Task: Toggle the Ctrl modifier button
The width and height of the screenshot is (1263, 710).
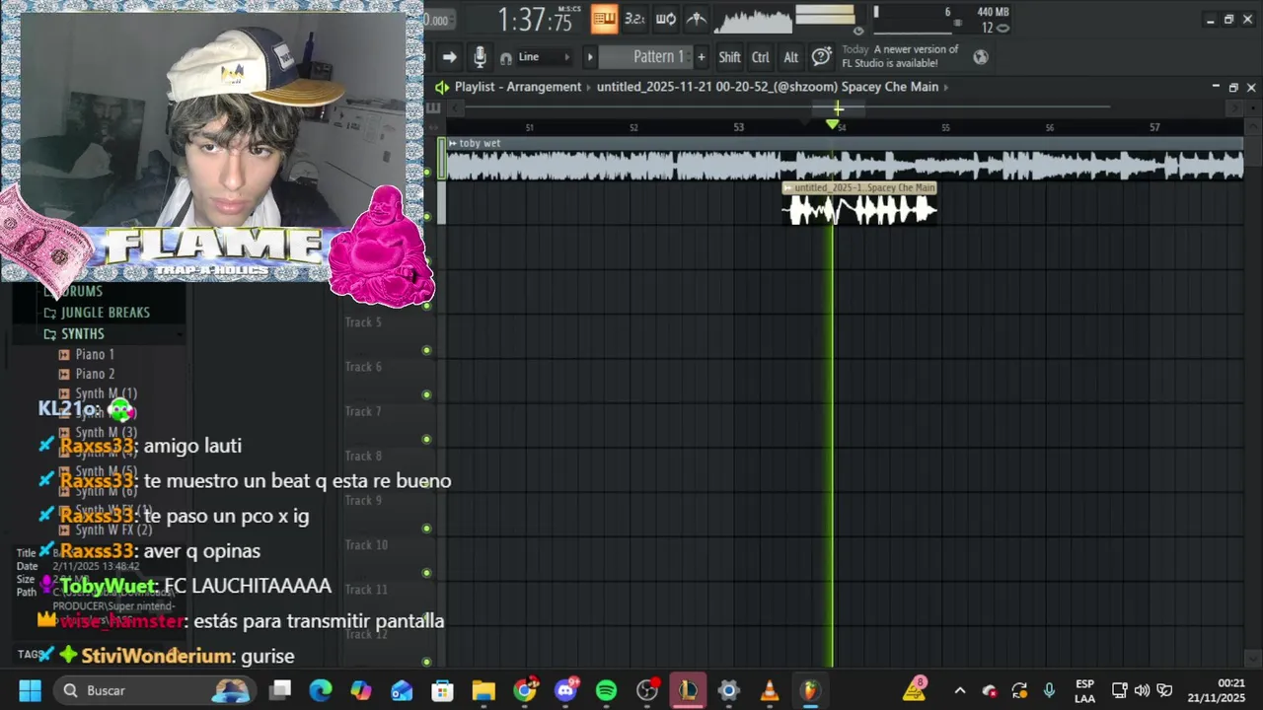Action: pos(761,57)
